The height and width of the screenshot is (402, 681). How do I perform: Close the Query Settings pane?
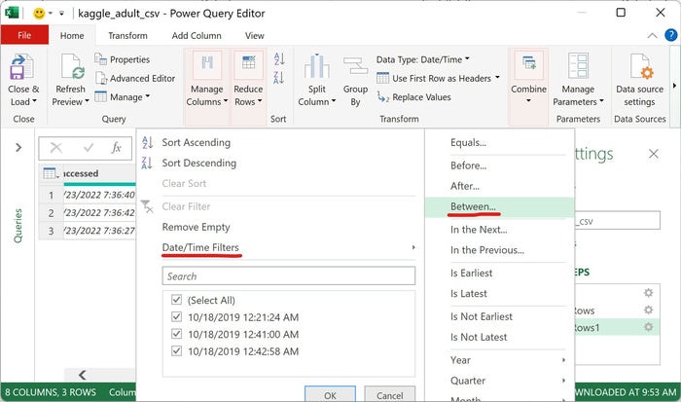tap(654, 154)
